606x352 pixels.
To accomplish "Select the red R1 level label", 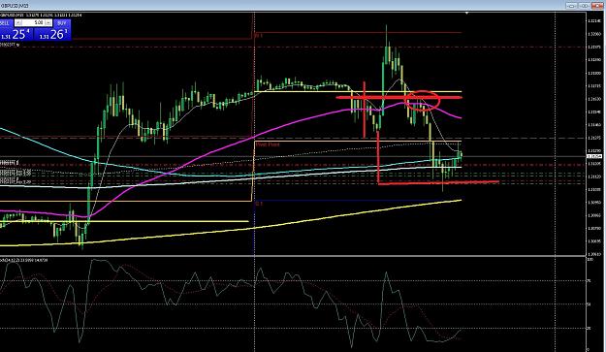I will coord(259,36).
